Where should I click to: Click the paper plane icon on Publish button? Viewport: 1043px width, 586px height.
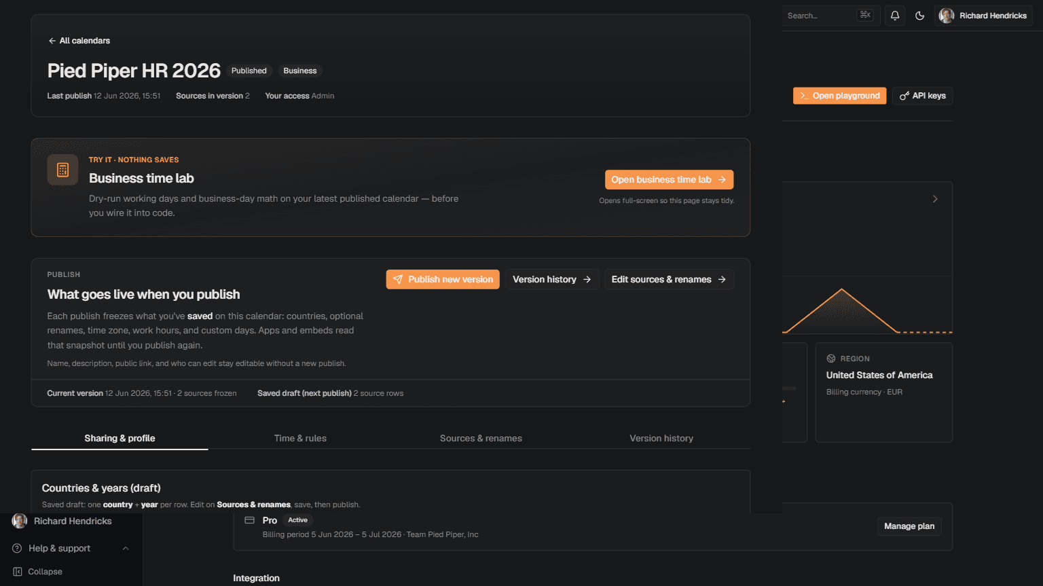coord(398,279)
